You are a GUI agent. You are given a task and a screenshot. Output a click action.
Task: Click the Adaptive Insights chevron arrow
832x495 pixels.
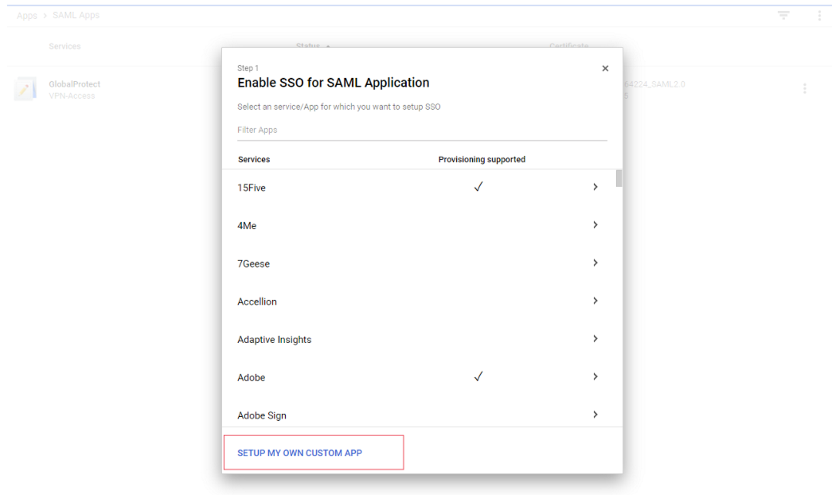coord(595,339)
